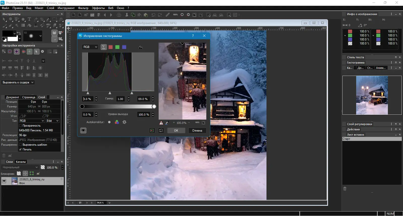This screenshot has height=216, width=403.
Task: Switch to the Каналы tab
Action: [21, 162]
